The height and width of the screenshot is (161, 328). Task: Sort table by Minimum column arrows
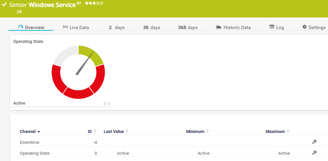point(207,131)
